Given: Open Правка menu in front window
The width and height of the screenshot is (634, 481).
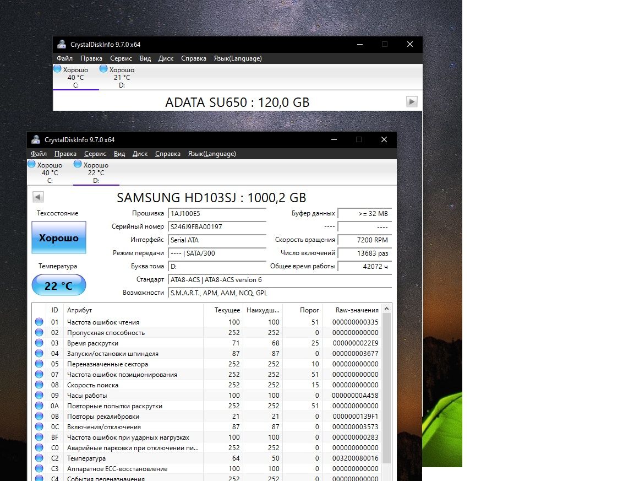Looking at the screenshot, I should pos(65,154).
